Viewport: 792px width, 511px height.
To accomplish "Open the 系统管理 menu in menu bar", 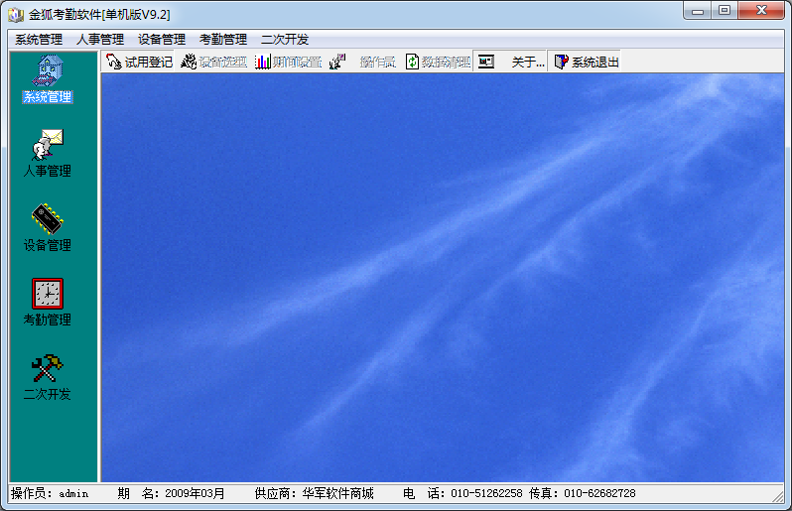I will [x=39, y=40].
